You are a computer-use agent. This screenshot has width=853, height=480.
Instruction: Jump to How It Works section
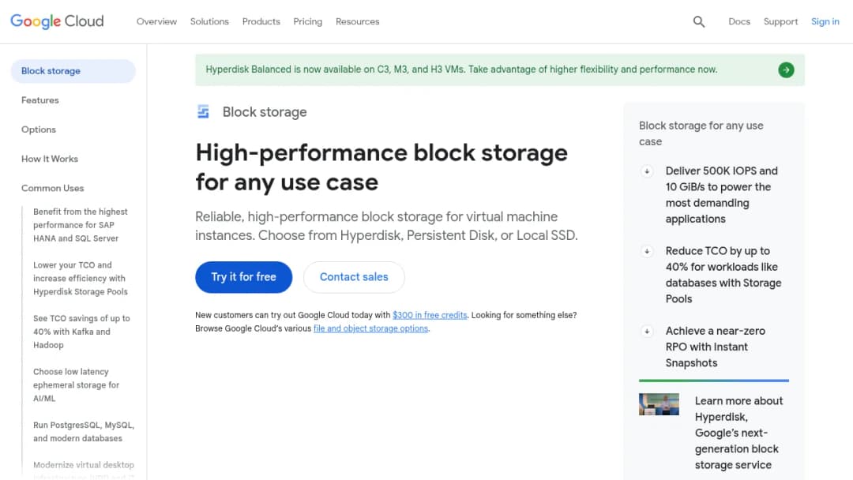pos(50,159)
